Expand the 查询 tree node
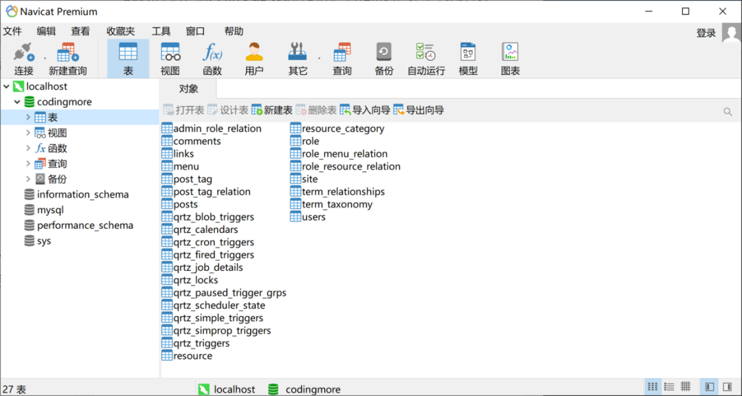This screenshot has width=742, height=396. pyautogui.click(x=28, y=164)
